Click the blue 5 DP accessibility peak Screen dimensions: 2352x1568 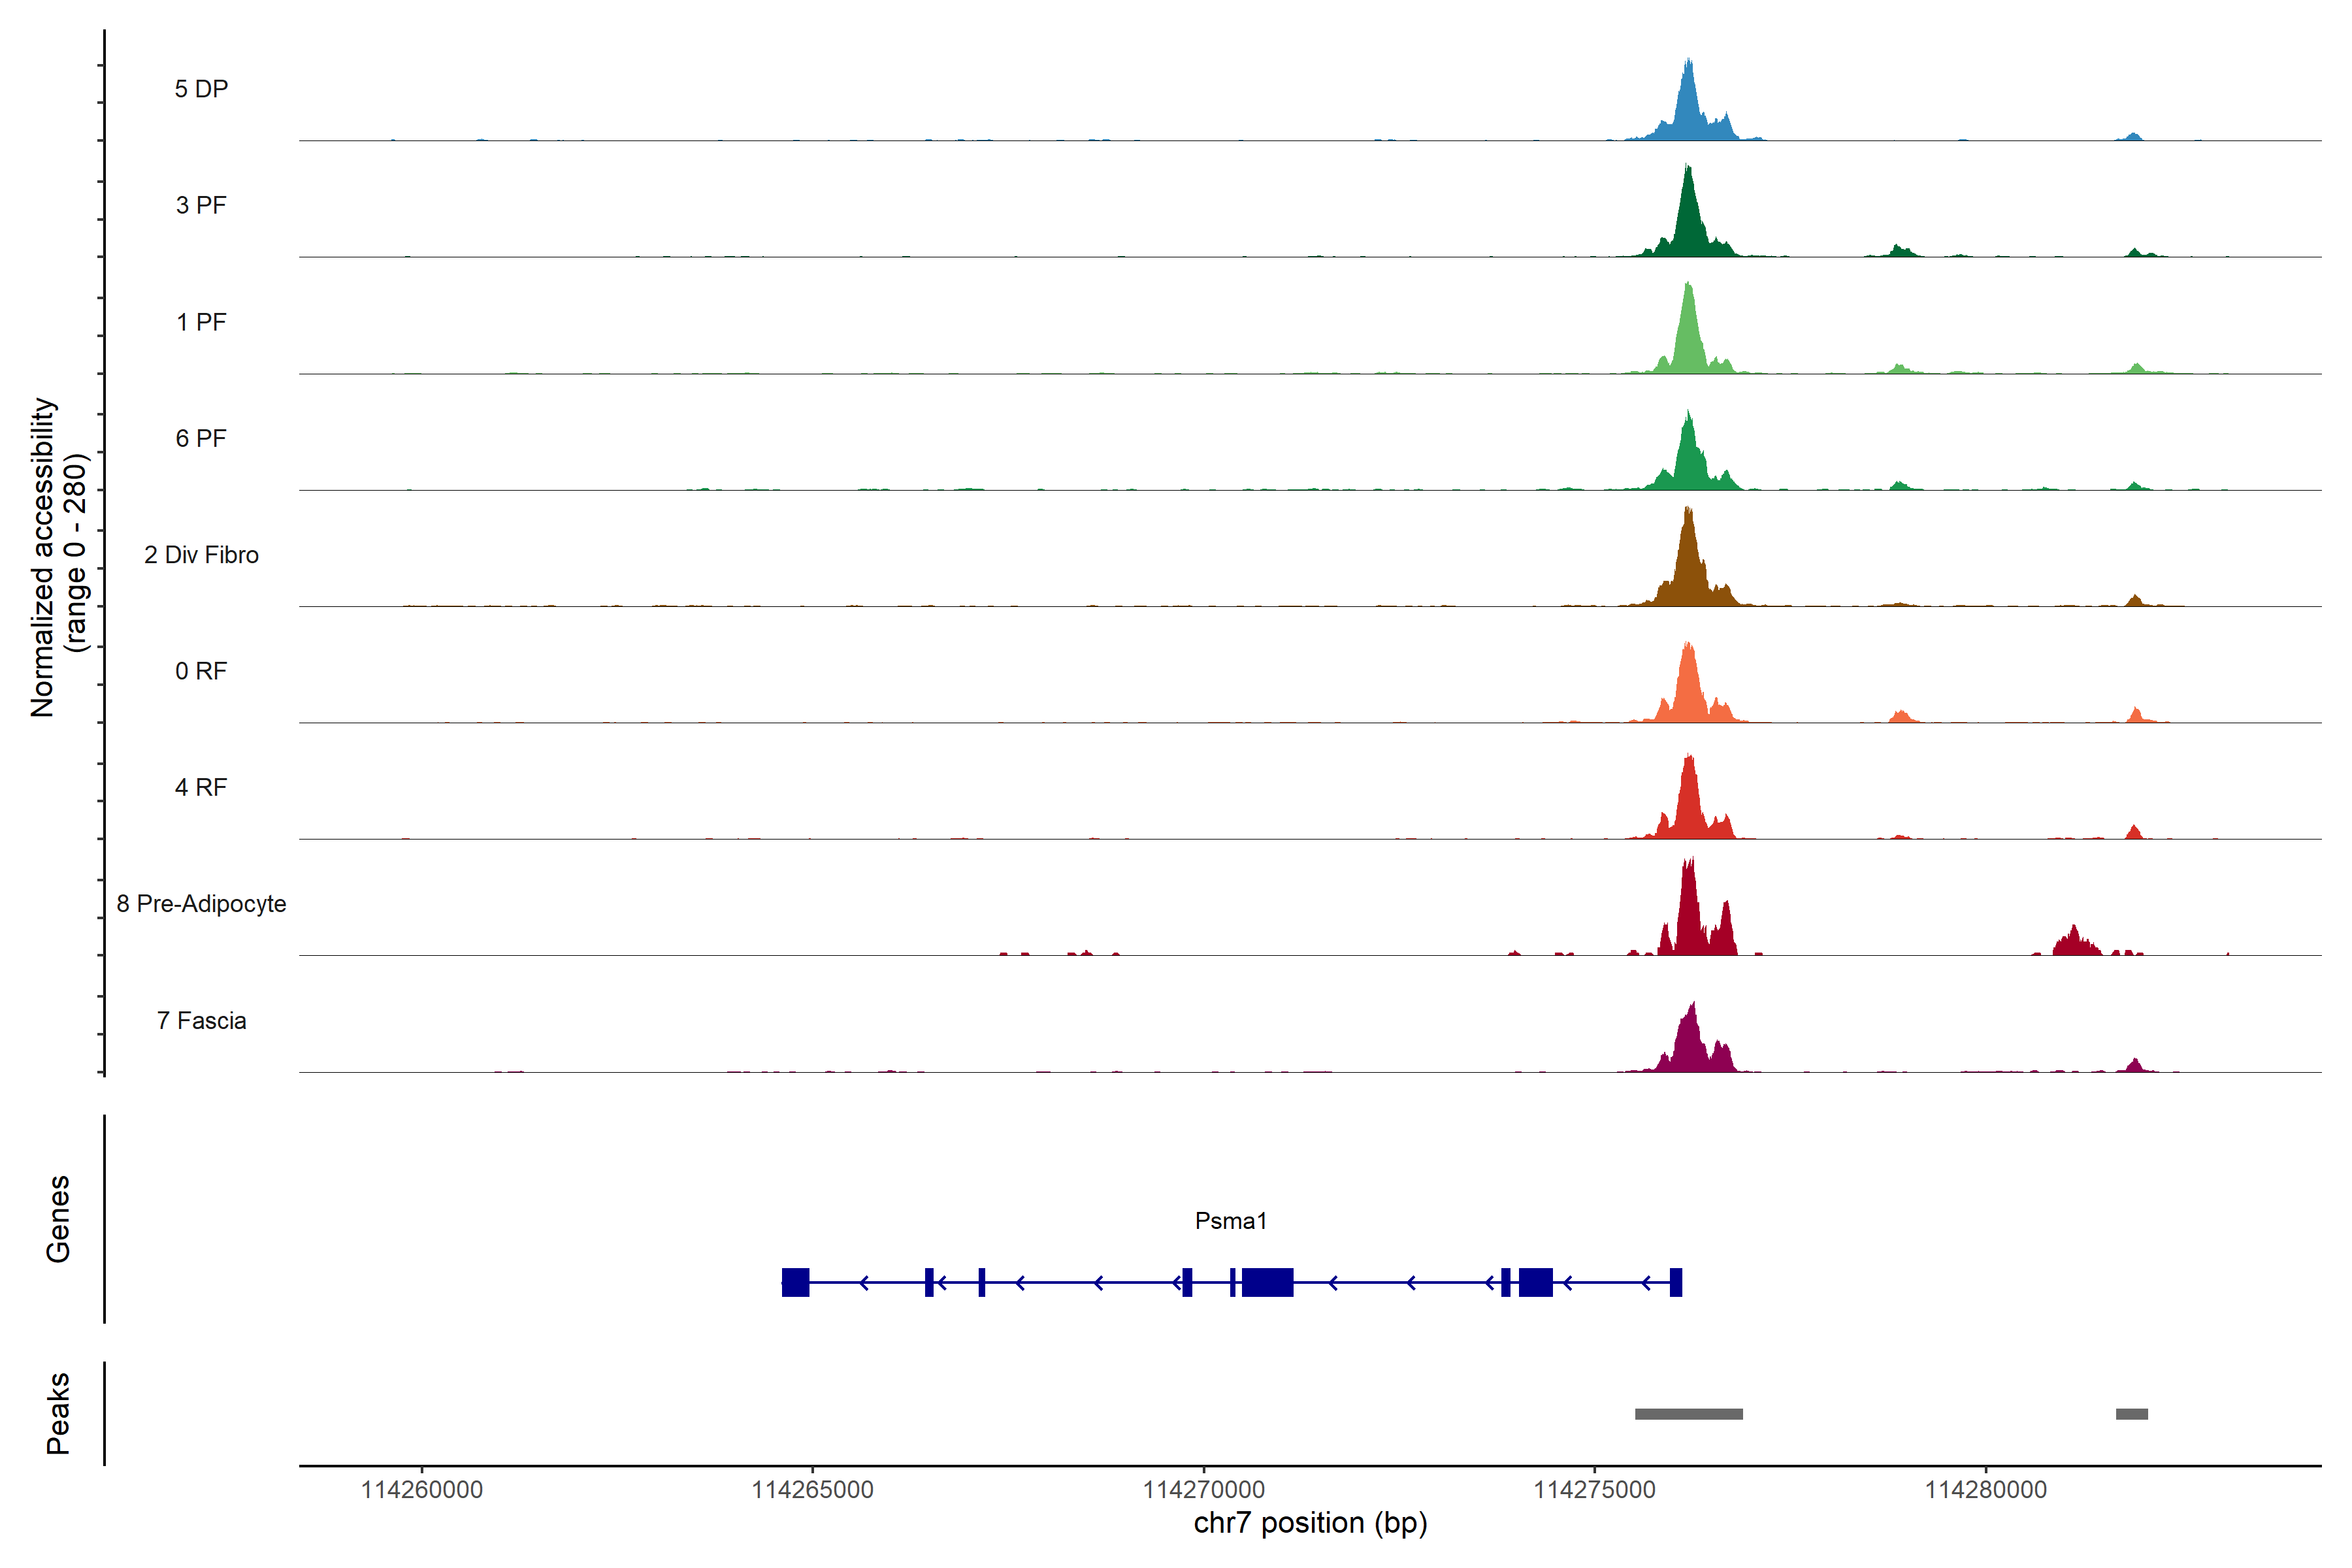[x=1688, y=110]
